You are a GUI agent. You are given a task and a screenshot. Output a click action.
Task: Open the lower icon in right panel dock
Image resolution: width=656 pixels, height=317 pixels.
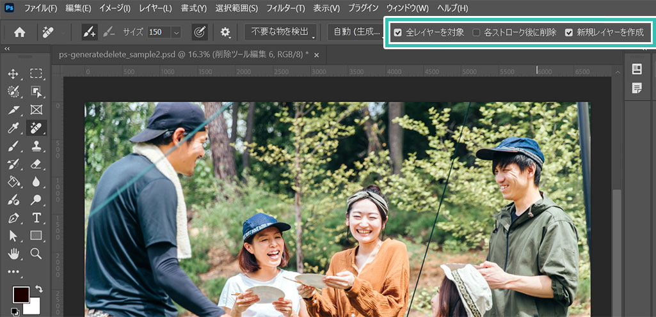pos(637,88)
